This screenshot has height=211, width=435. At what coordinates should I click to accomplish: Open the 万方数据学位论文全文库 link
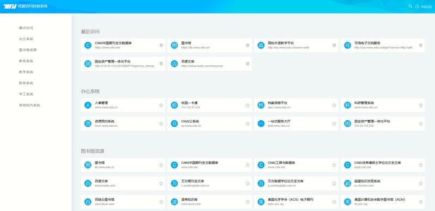[x=286, y=181]
